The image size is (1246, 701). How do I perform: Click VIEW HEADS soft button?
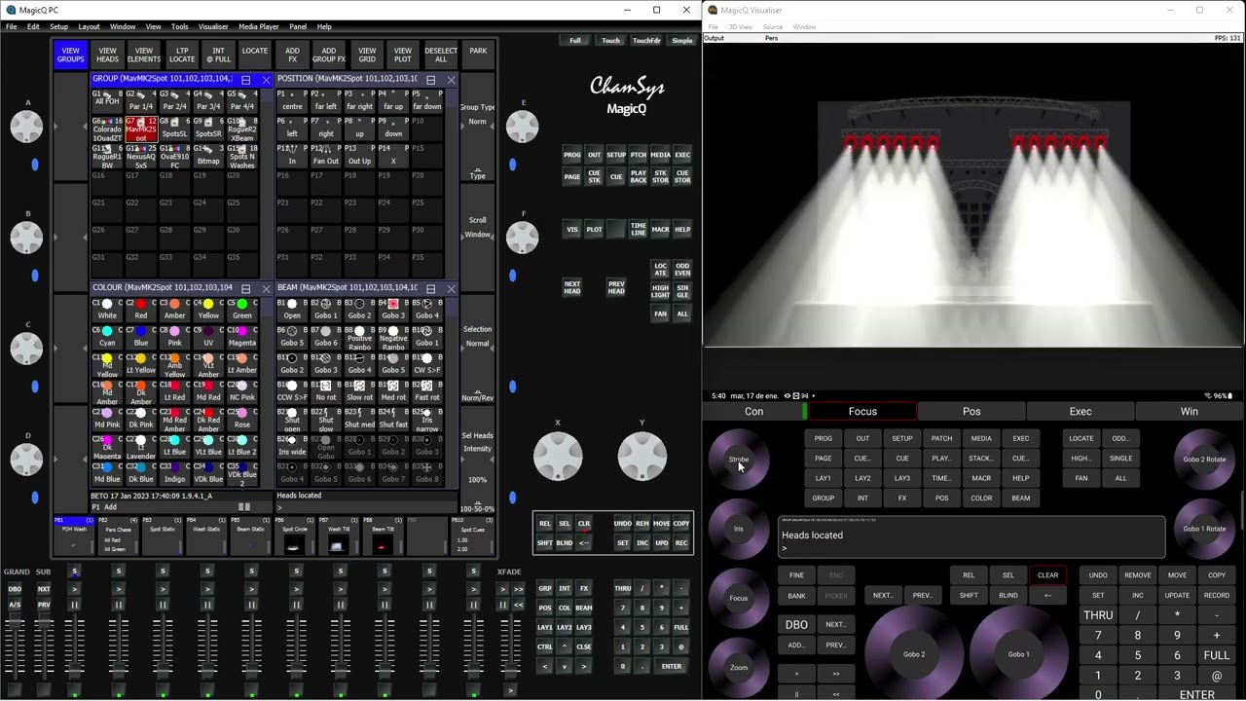tap(107, 55)
